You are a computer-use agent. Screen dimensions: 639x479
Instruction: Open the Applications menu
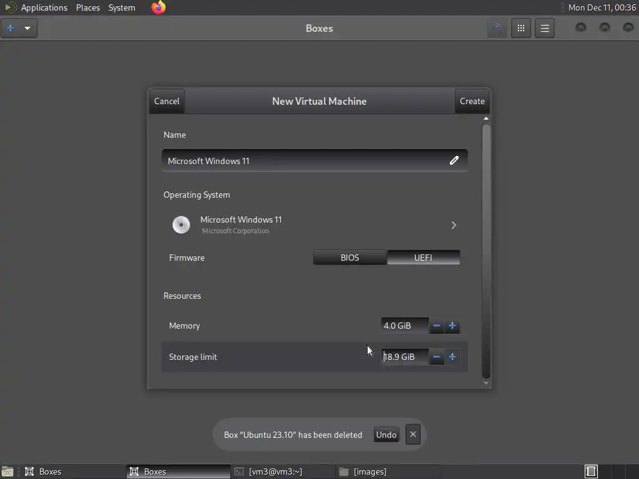44,7
